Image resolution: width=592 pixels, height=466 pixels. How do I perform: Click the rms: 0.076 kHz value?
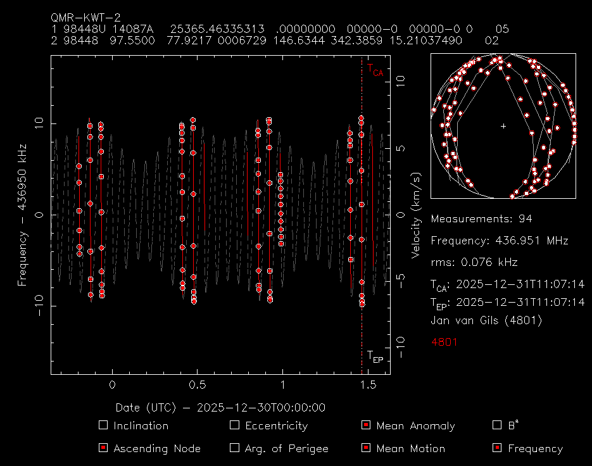pos(474,262)
